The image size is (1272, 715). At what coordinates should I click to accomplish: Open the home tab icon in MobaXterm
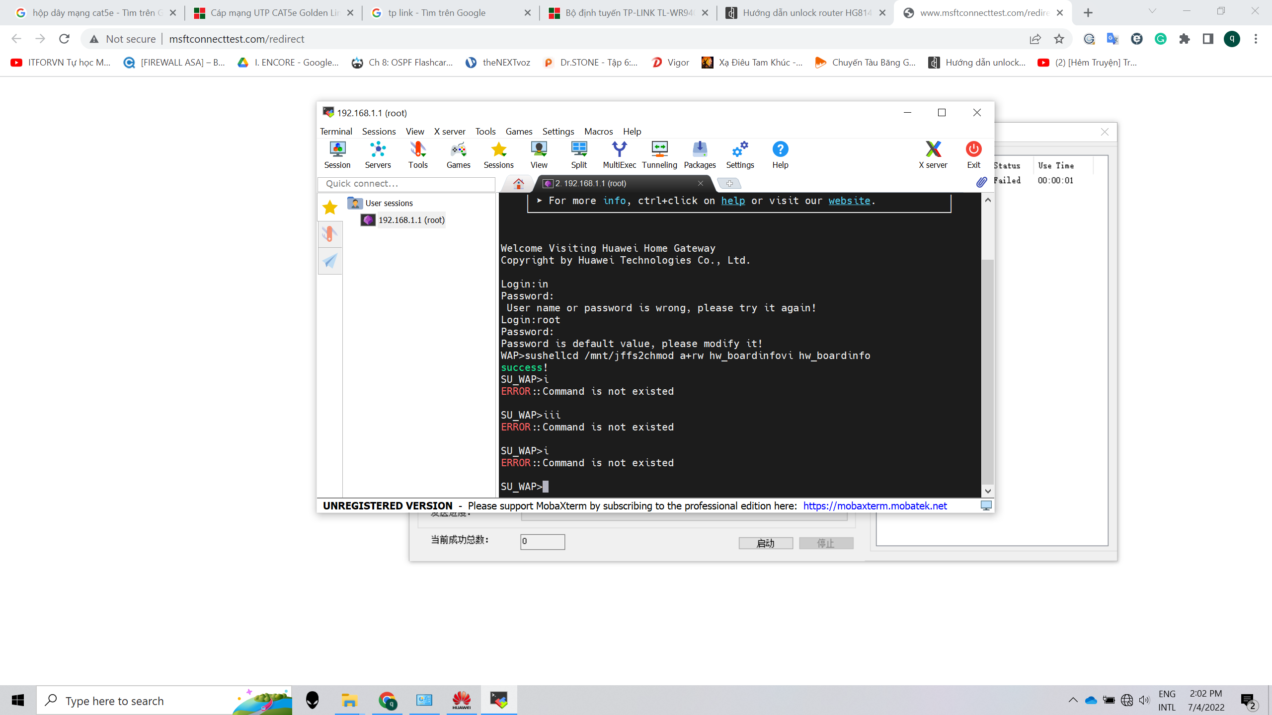point(518,184)
